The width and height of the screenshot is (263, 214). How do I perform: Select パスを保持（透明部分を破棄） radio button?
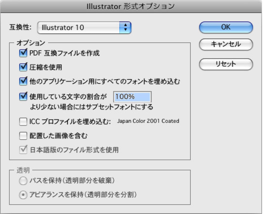tap(23, 181)
